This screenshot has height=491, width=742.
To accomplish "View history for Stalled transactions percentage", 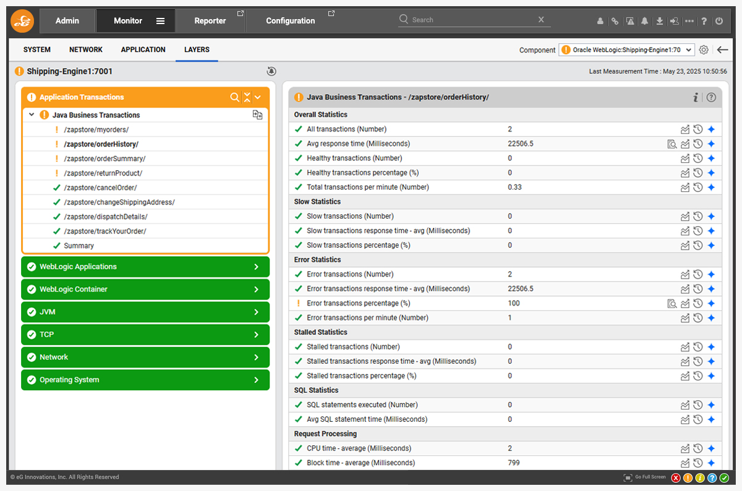I will tap(698, 376).
